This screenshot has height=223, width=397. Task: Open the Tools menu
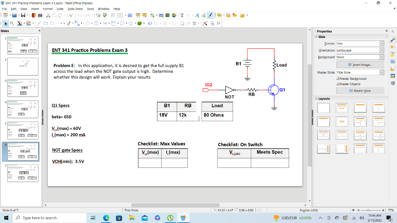(90, 9)
